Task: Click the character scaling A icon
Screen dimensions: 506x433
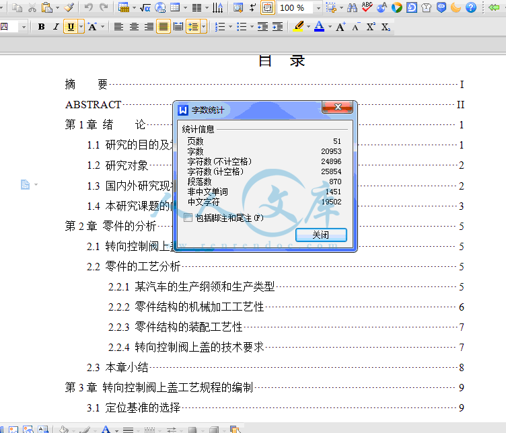Action: [x=93, y=27]
